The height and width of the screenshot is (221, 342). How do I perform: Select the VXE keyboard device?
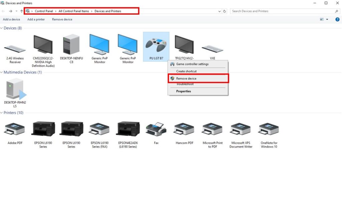click(x=212, y=49)
